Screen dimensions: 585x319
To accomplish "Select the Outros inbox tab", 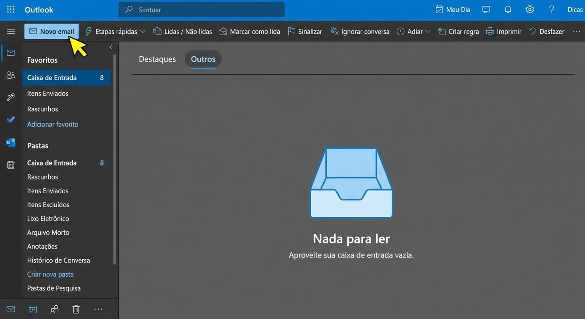I will [x=203, y=59].
